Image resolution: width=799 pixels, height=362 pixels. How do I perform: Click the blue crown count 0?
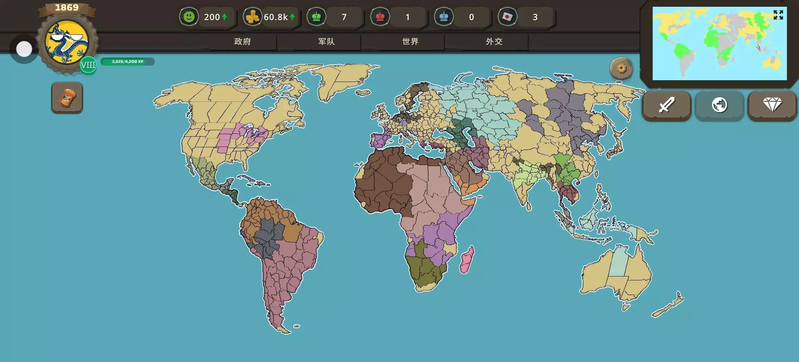tap(471, 17)
